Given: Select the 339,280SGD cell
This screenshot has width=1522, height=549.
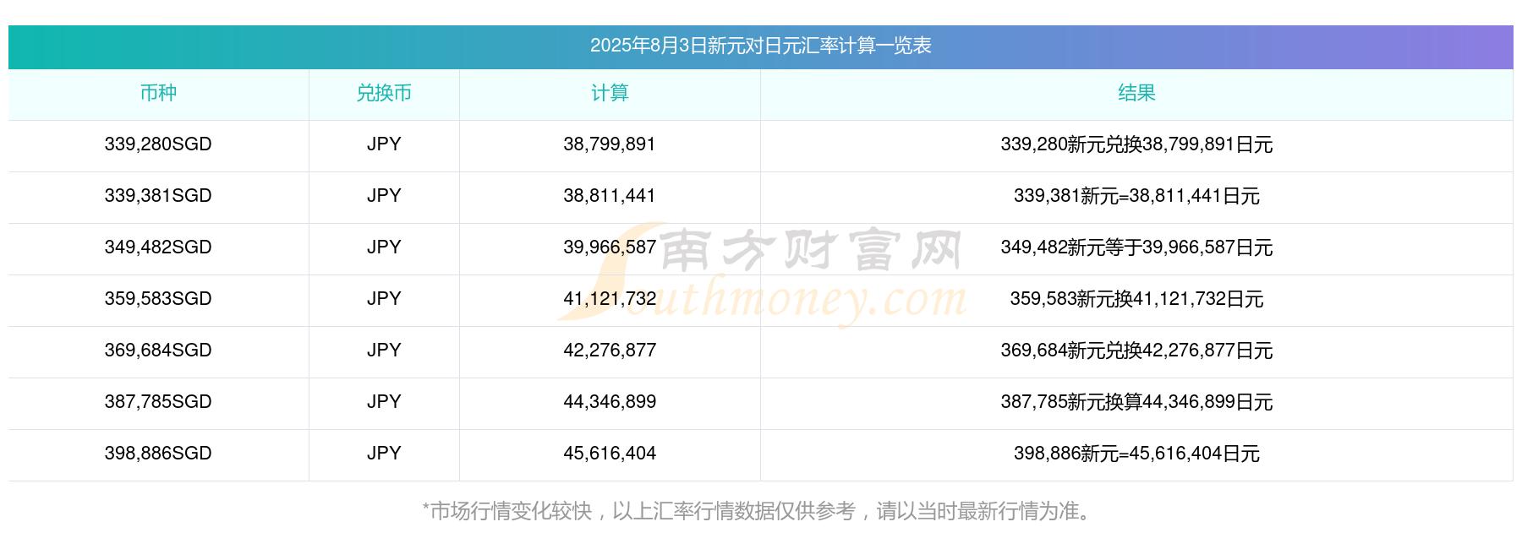Looking at the screenshot, I should (x=158, y=144).
